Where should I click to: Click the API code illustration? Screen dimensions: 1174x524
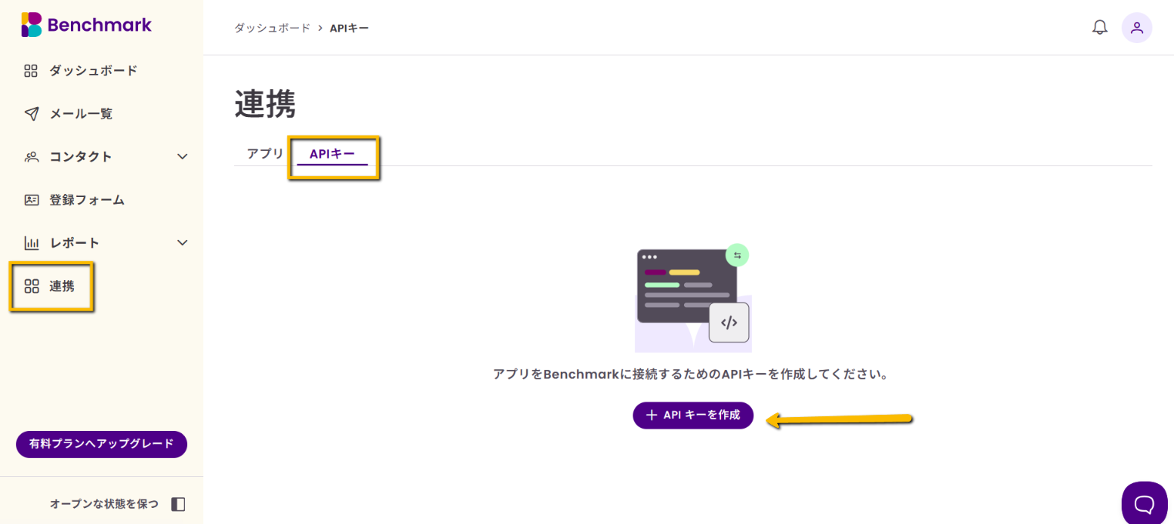(693, 299)
